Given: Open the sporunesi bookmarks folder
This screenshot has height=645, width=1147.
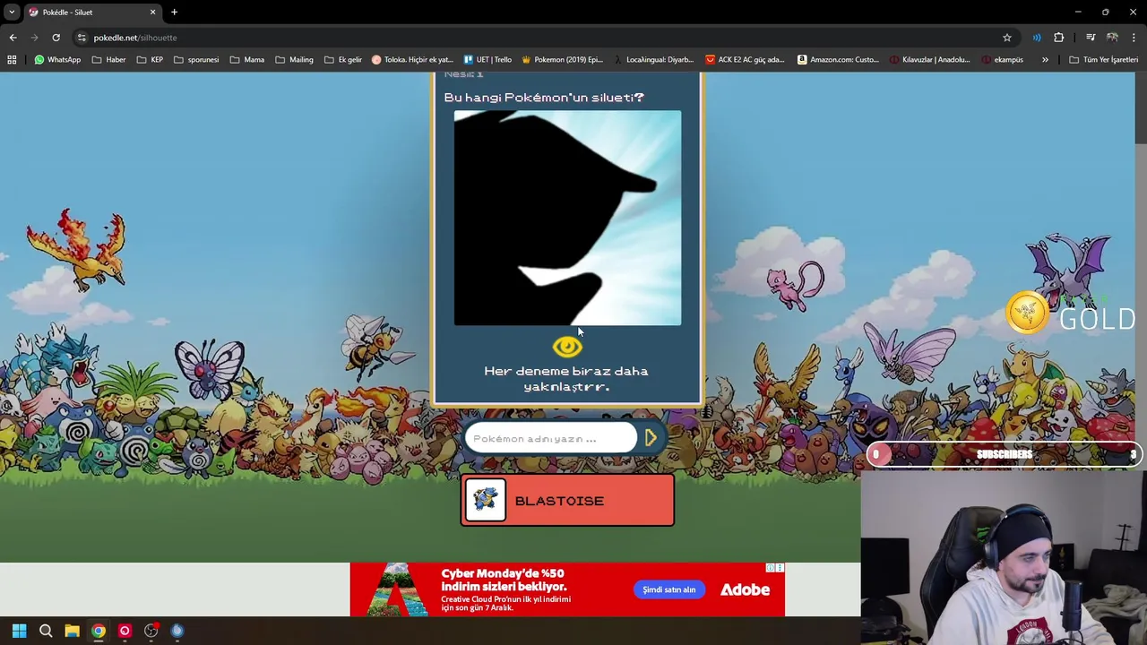Looking at the screenshot, I should click(196, 60).
